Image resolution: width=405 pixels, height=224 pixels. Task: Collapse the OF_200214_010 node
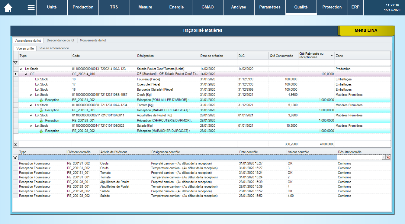click(x=26, y=74)
